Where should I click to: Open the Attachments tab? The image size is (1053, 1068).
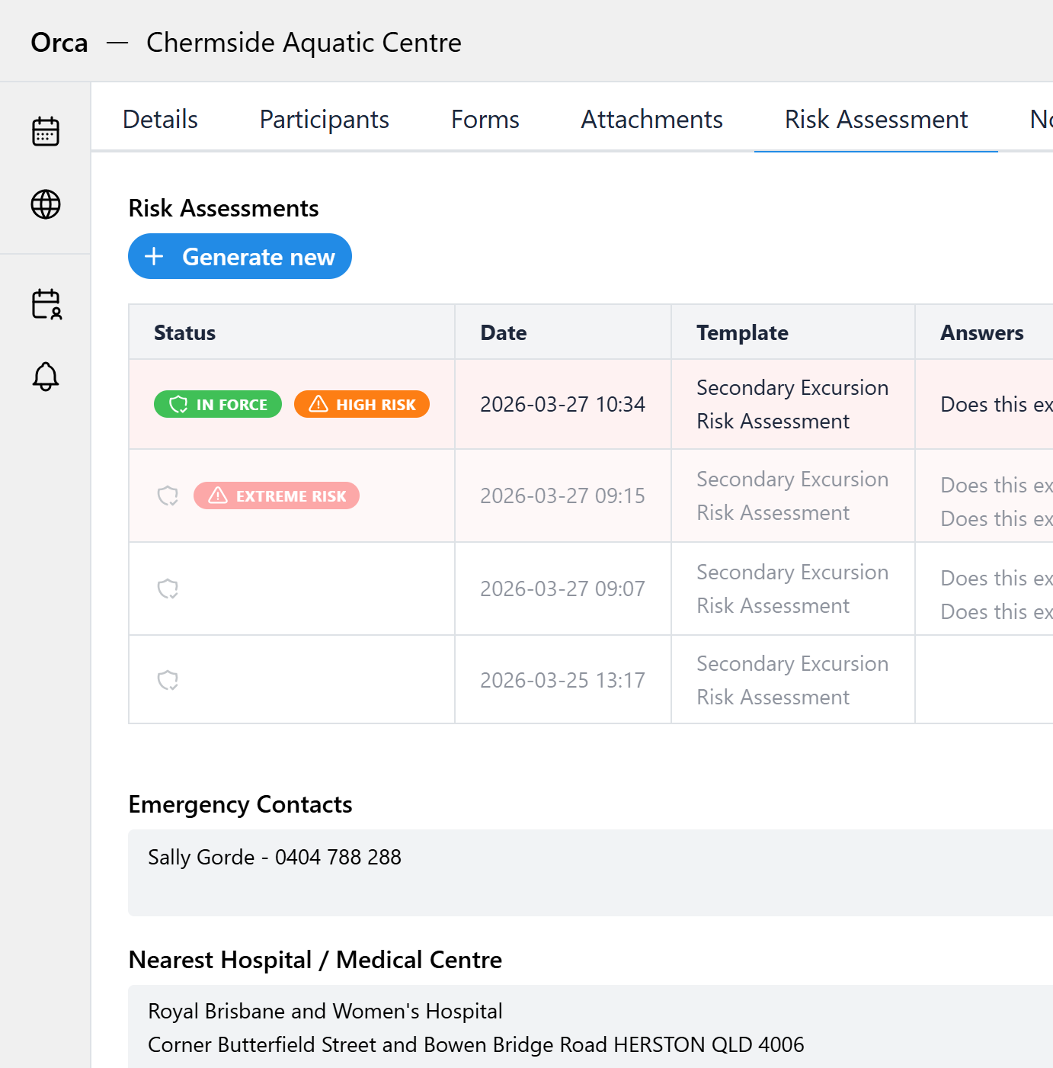pos(652,119)
